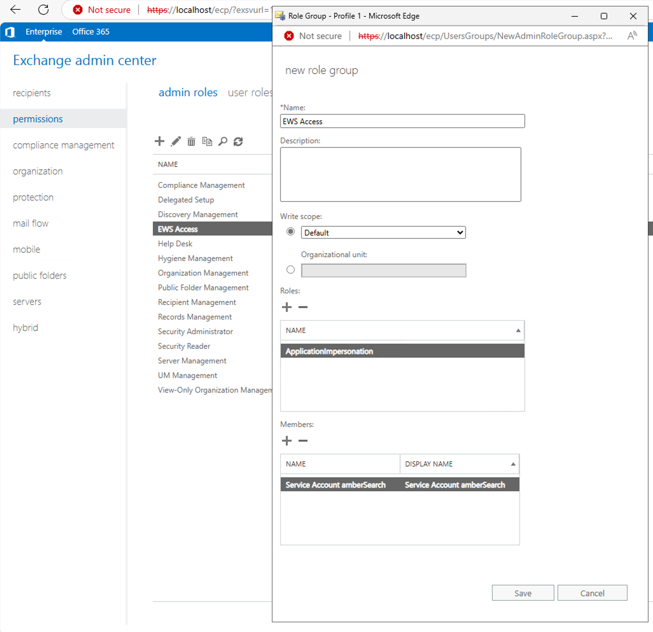Viewport: 653px width, 632px height.
Task: Select Organization Management in role list
Action: [x=203, y=273]
